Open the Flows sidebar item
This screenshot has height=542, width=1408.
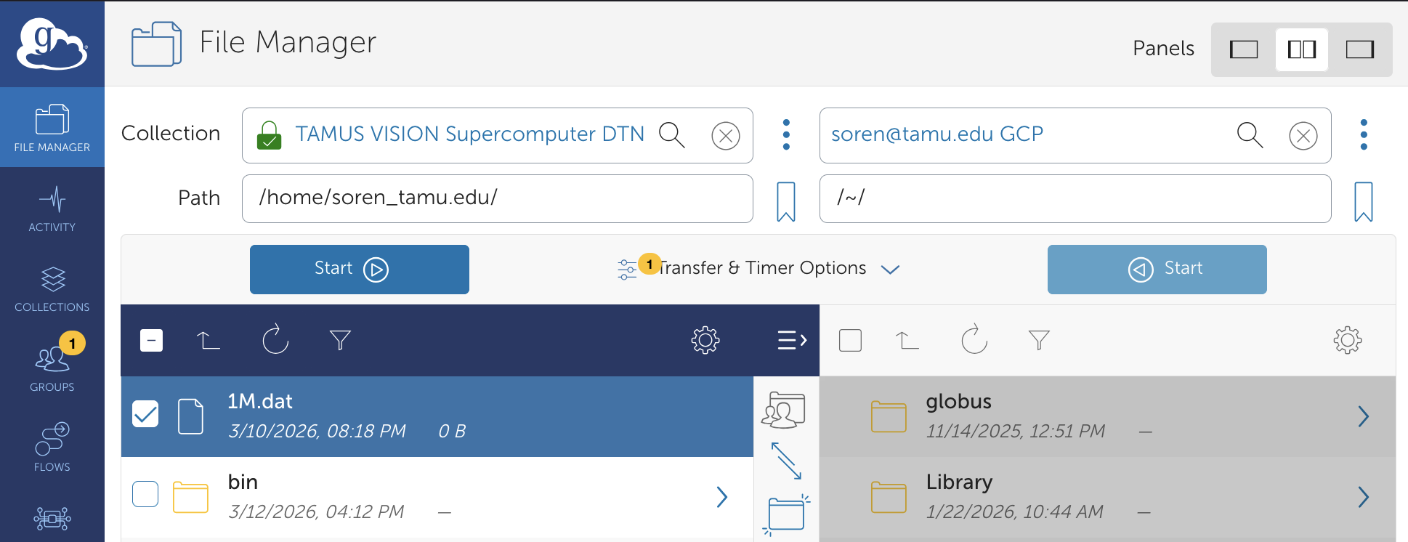52,448
